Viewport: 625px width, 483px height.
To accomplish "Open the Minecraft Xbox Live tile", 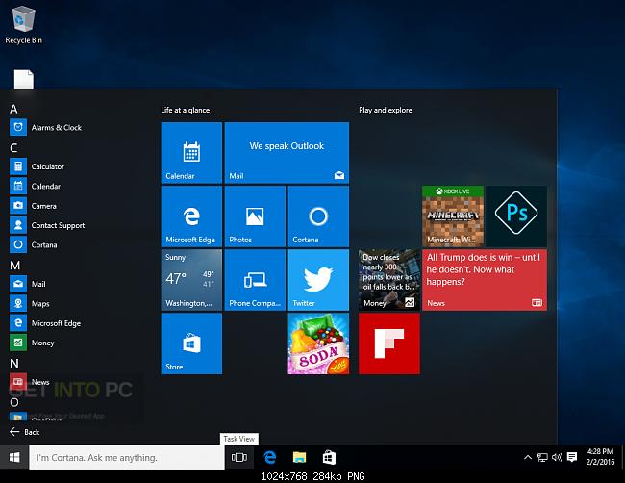I will coord(453,216).
